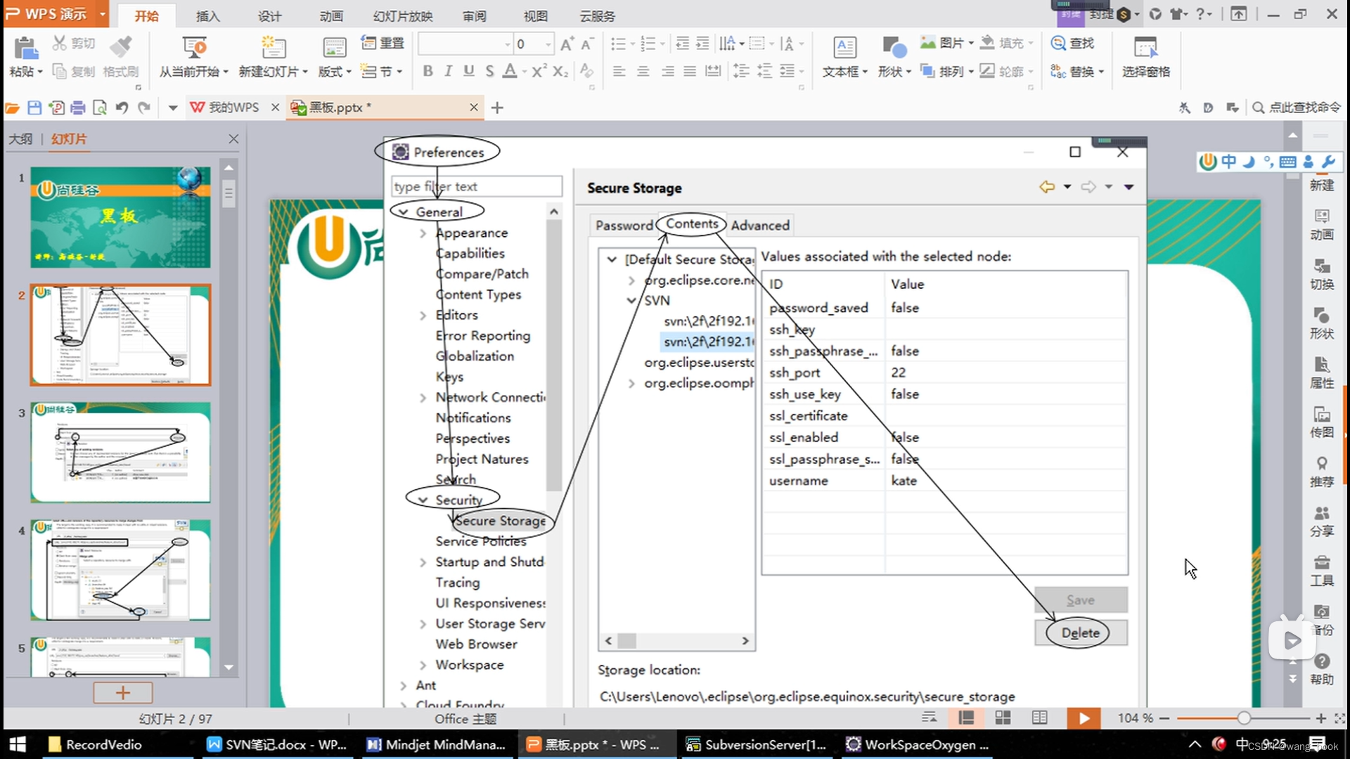Open the font size dropdown

click(x=548, y=44)
